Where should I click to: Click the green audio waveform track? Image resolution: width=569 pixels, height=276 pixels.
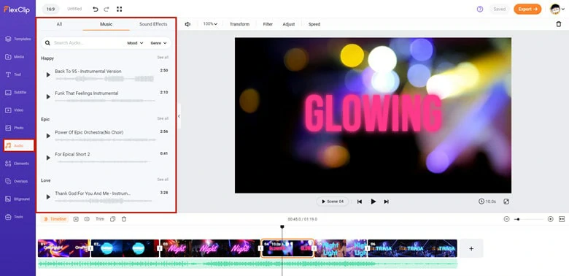click(247, 264)
